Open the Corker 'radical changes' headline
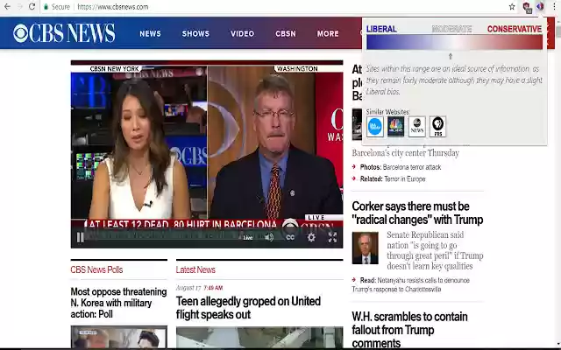 [417, 213]
